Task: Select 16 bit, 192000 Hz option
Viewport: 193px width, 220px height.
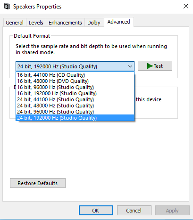Action: tap(75, 93)
